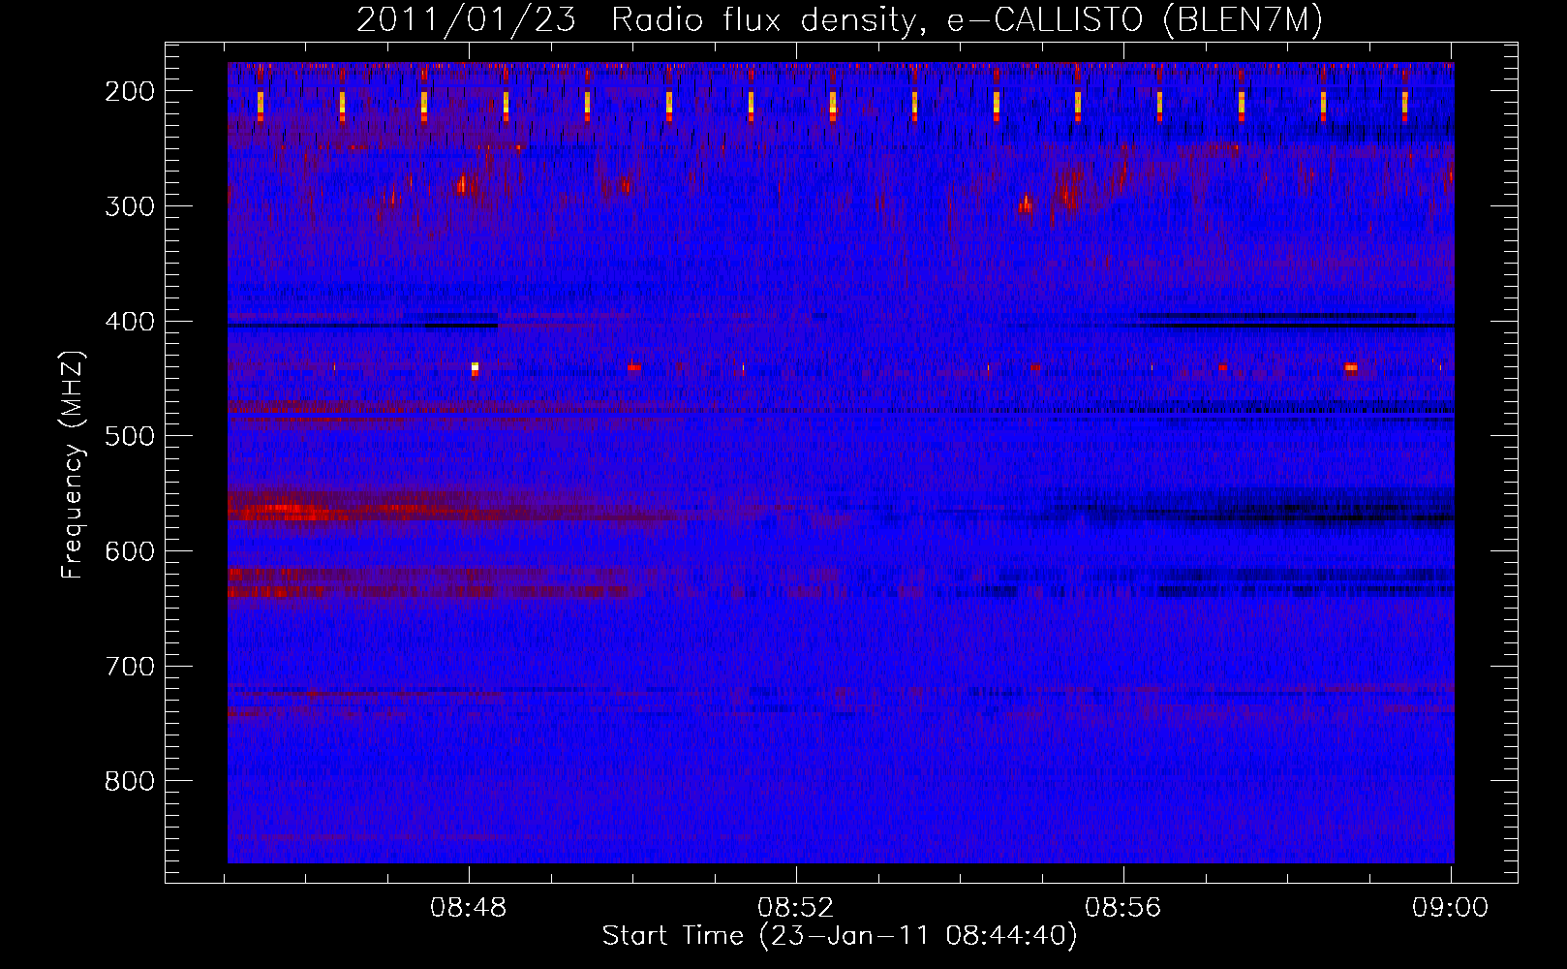Click the 200 frequency tick label
Viewport: 1567px width, 969px height.
pos(130,90)
